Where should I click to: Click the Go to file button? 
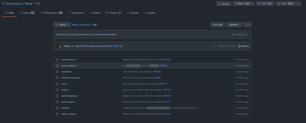(x=217, y=25)
